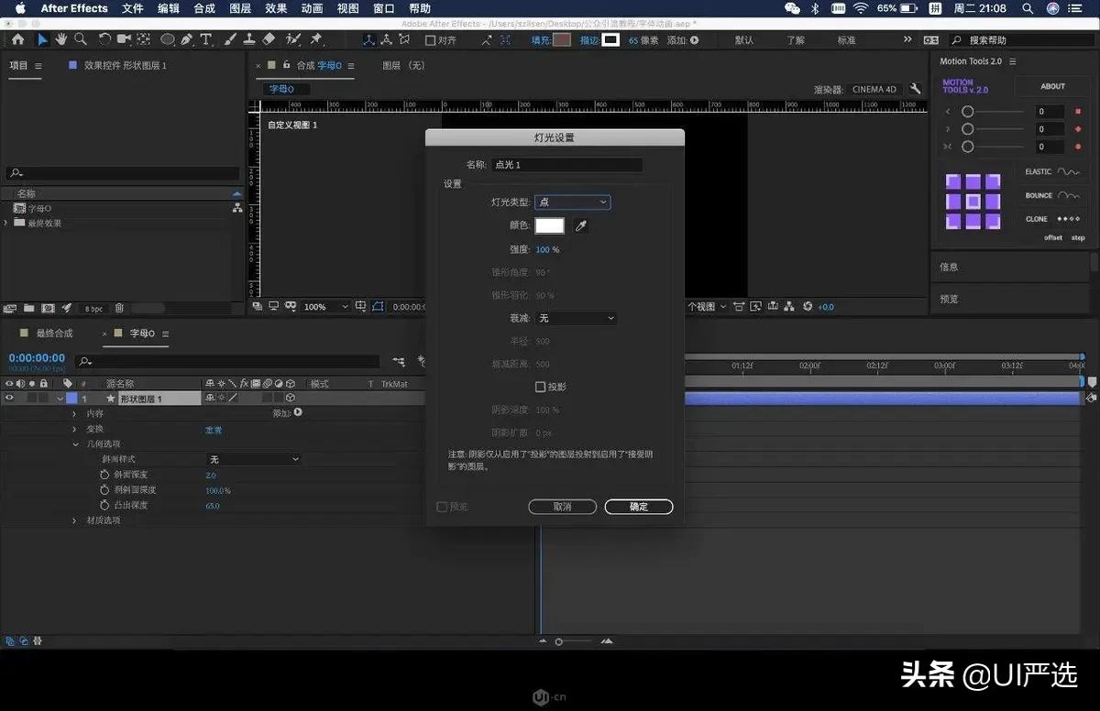Activate the Rotation tool
Viewport: 1100px width, 711px height.
tap(104, 39)
